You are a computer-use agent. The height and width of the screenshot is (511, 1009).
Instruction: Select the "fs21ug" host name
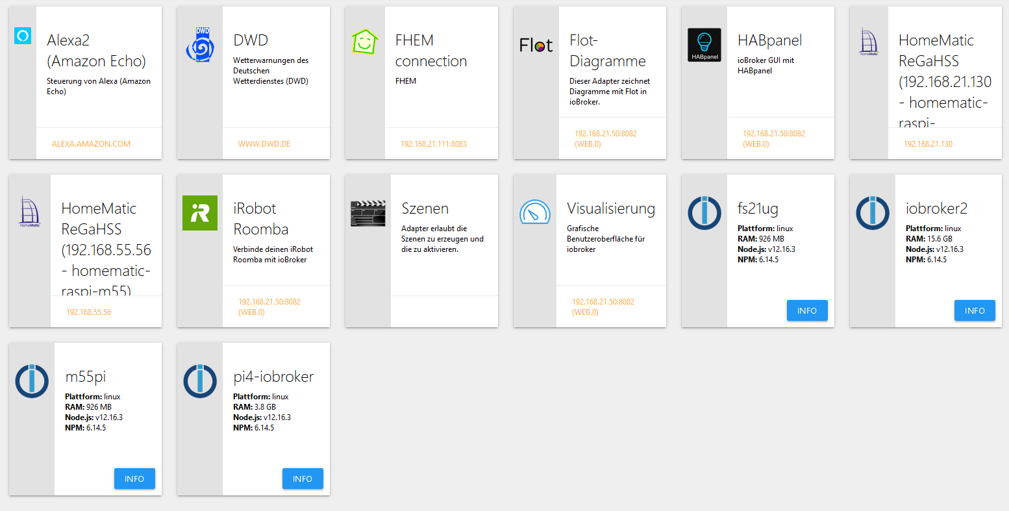click(758, 208)
